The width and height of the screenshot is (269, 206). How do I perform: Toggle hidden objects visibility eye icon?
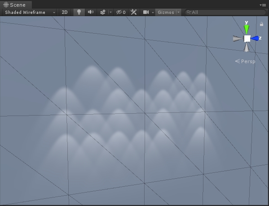121,12
